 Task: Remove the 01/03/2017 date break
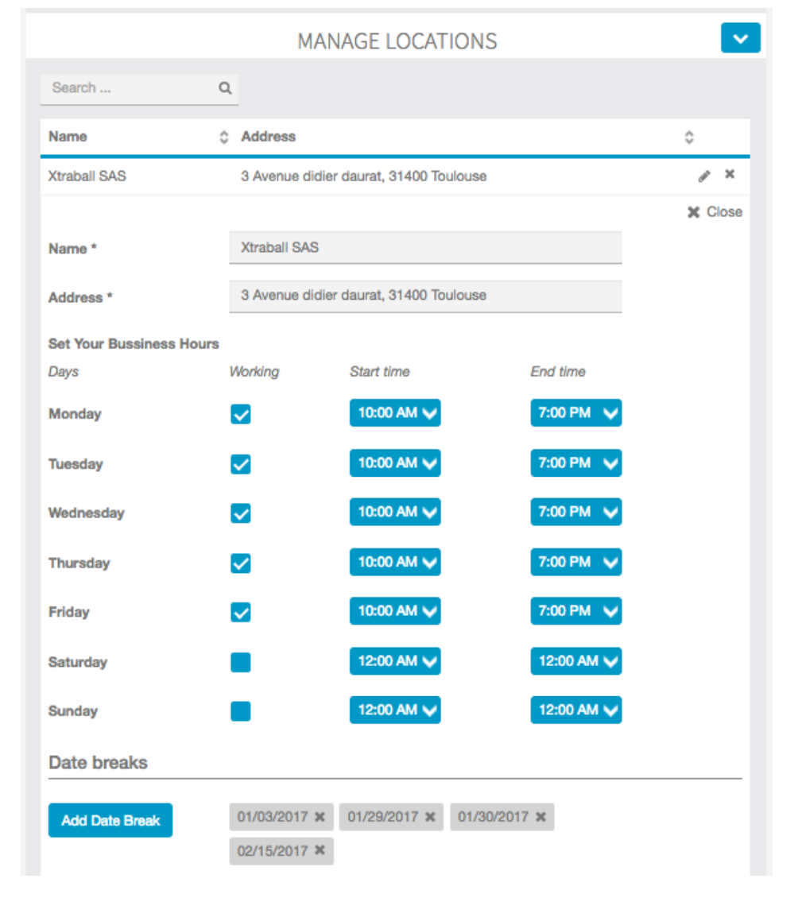click(320, 817)
